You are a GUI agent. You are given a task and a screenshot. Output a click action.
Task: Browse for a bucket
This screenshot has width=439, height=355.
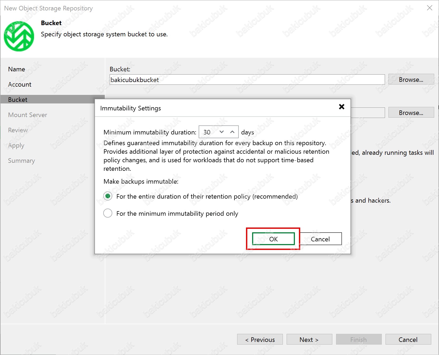coord(411,80)
